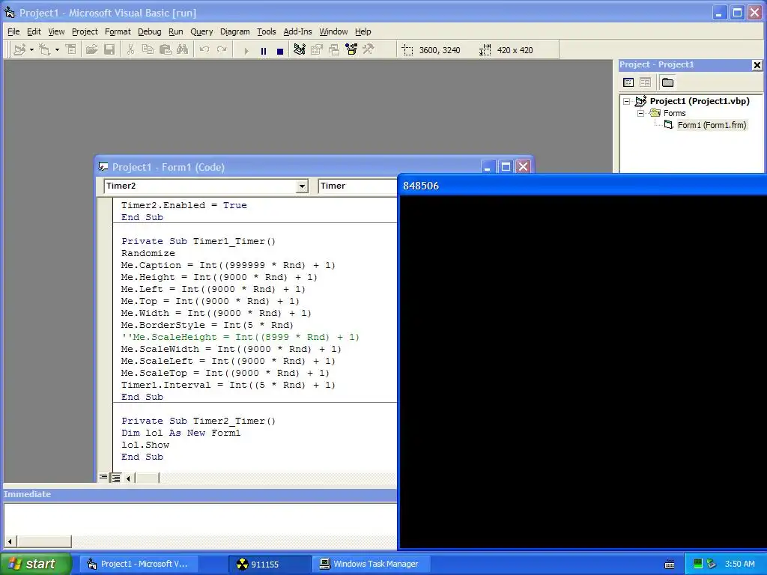Open the Project menu
The height and width of the screenshot is (575, 767).
[x=85, y=31]
